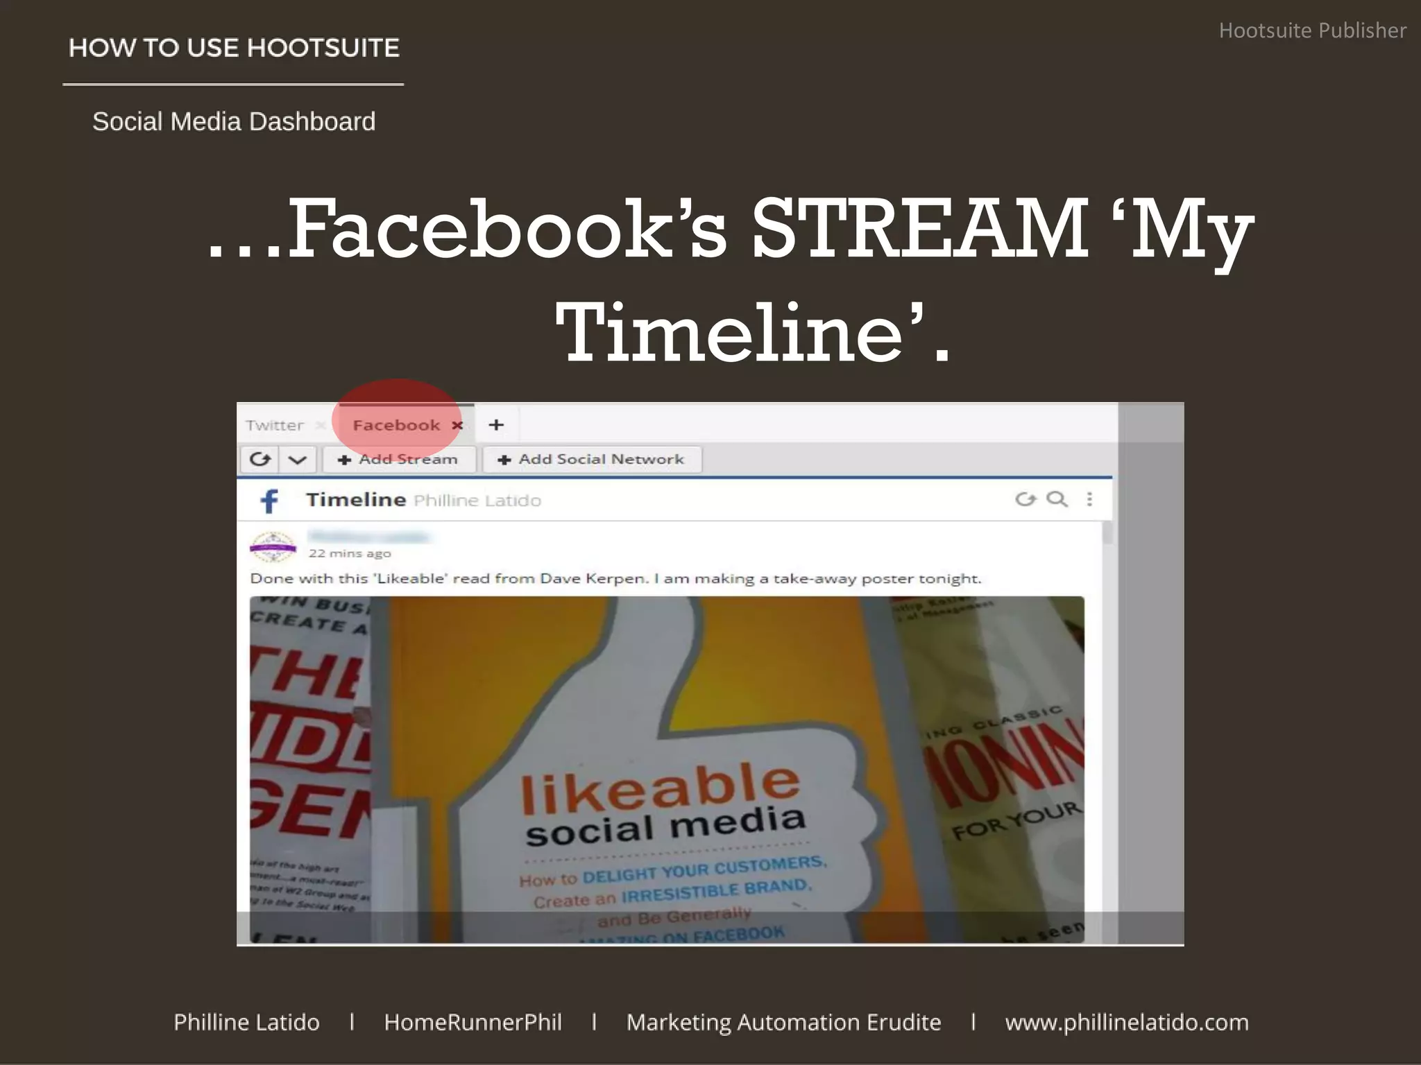Image resolution: width=1421 pixels, height=1065 pixels.
Task: Open the dropdown arrow next to refresh
Action: [298, 459]
